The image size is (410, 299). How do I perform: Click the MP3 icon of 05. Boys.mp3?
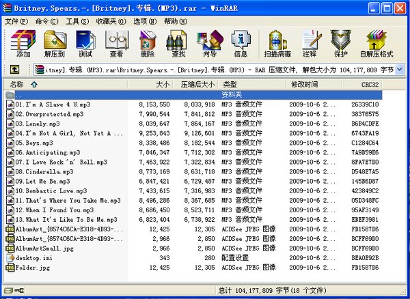click(x=10, y=143)
